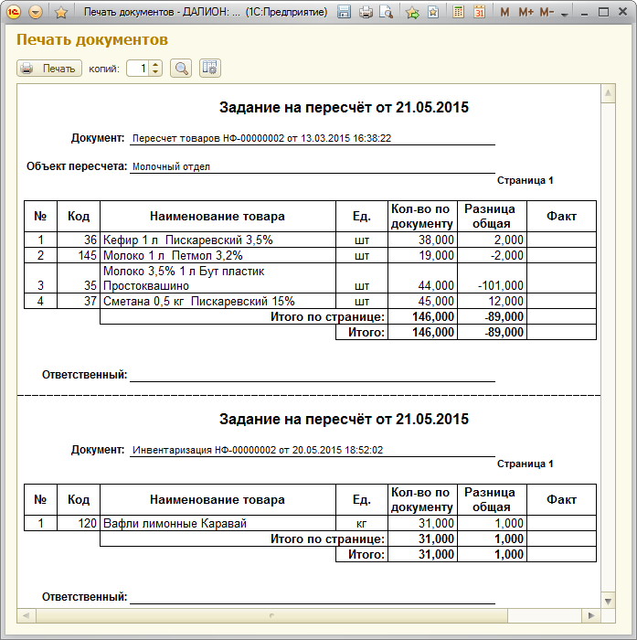Viewport: 637px width, 640px height.
Task: Click the horizontal scrollbar thumb
Action: tap(271, 615)
